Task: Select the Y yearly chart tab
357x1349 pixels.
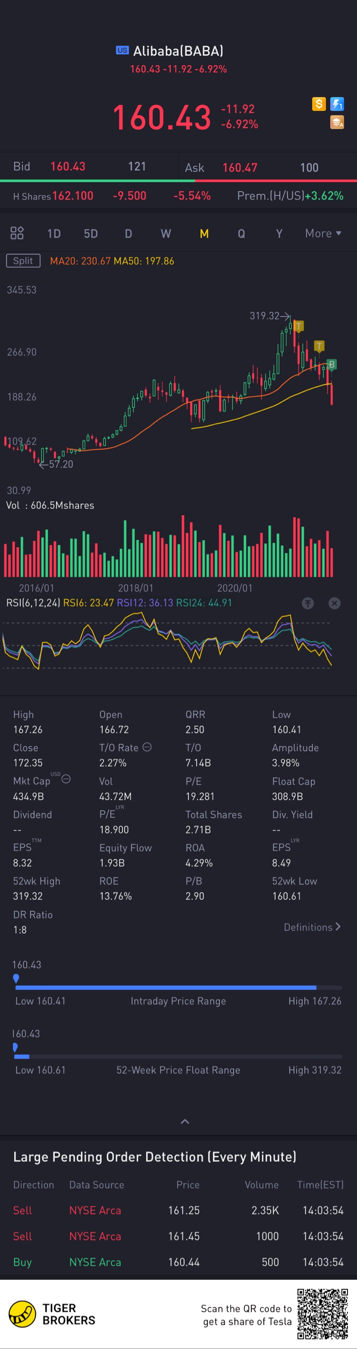Action: (279, 233)
